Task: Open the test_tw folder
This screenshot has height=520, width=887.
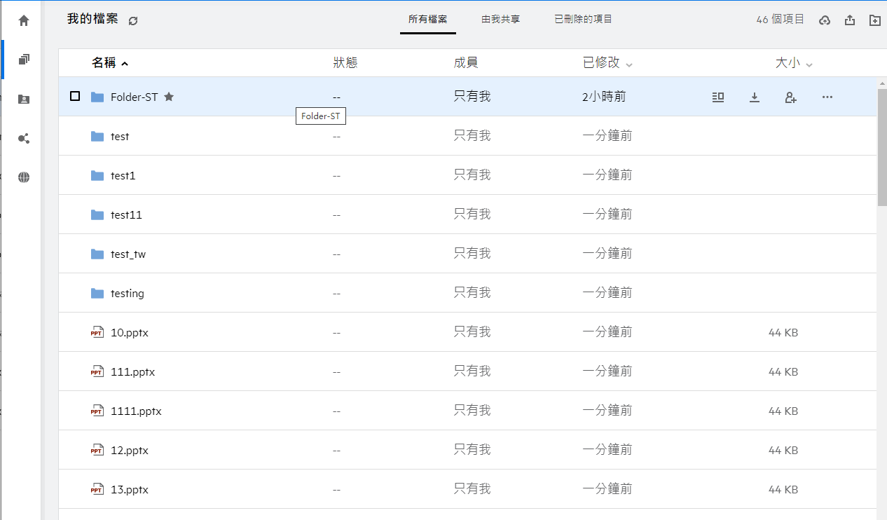Action: 128,254
